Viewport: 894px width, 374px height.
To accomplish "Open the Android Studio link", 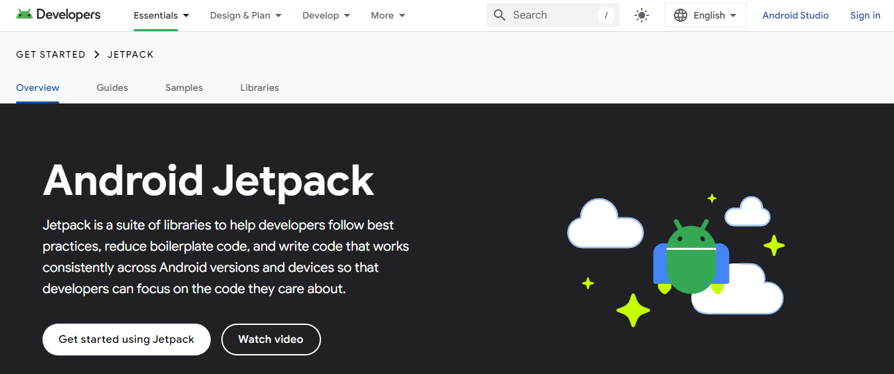I will pyautogui.click(x=796, y=15).
